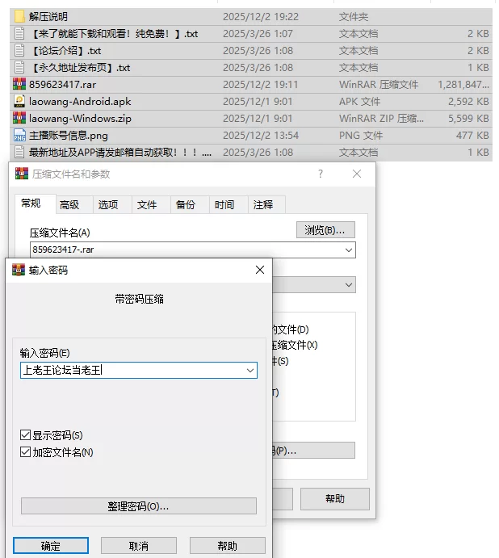Screen dimensions: 499x558
Task: Click 取消 in the password dialog
Action: [x=139, y=546]
